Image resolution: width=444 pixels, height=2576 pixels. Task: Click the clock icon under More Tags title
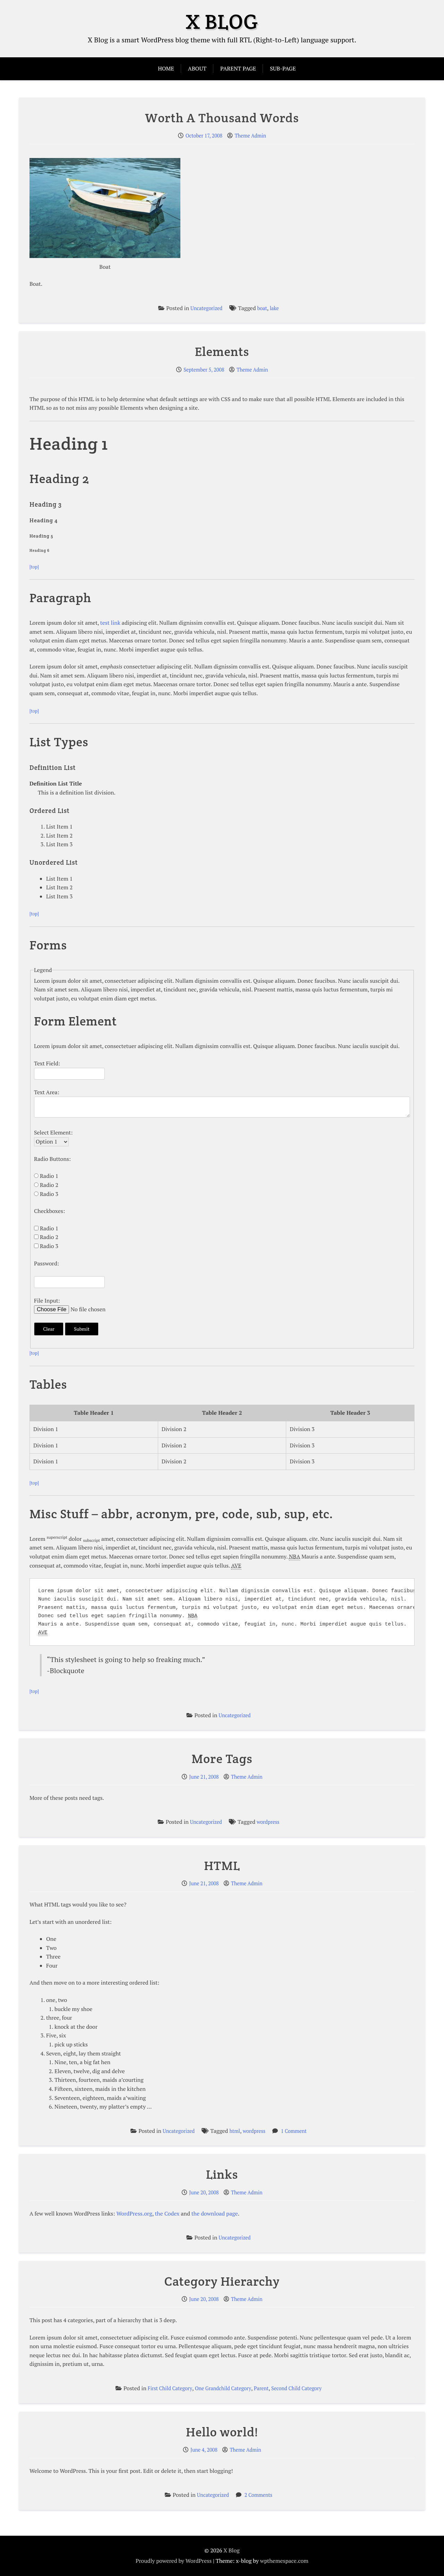pyautogui.click(x=184, y=1777)
